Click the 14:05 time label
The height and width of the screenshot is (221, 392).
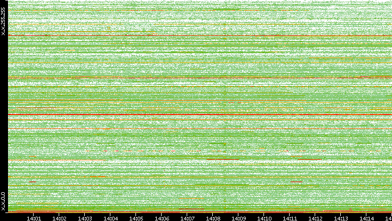click(x=136, y=218)
